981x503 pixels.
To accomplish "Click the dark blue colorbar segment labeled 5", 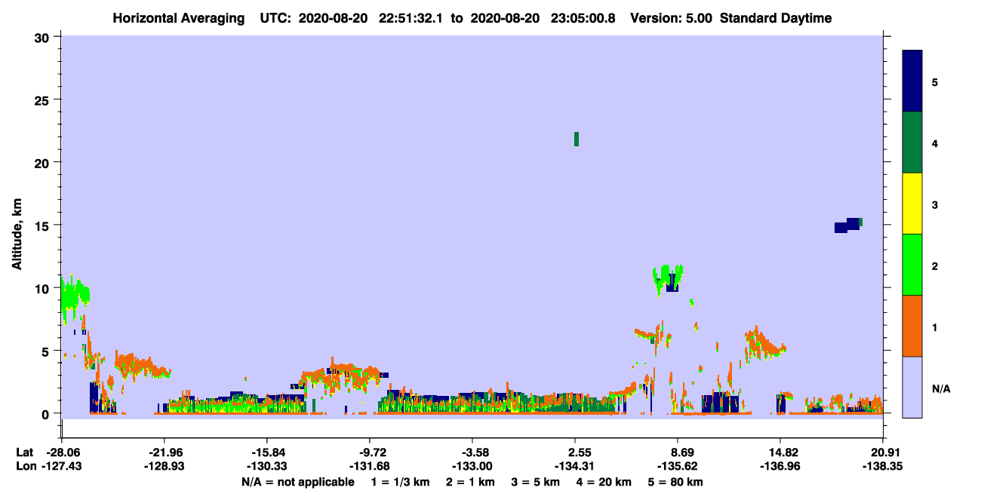I will coord(912,81).
